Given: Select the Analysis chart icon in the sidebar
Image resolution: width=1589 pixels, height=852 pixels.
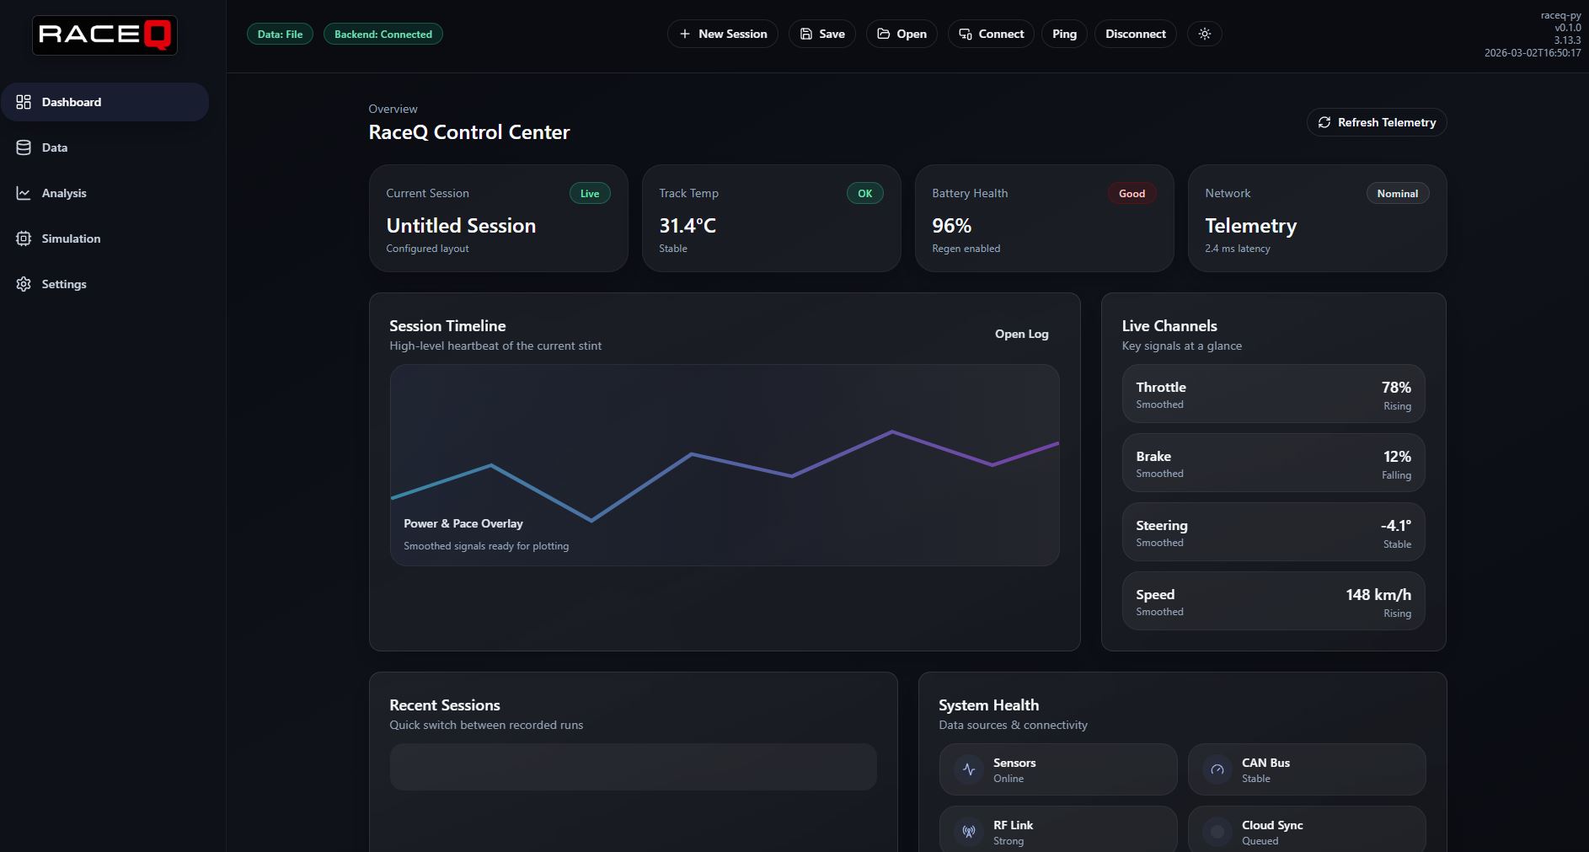Looking at the screenshot, I should 23,192.
